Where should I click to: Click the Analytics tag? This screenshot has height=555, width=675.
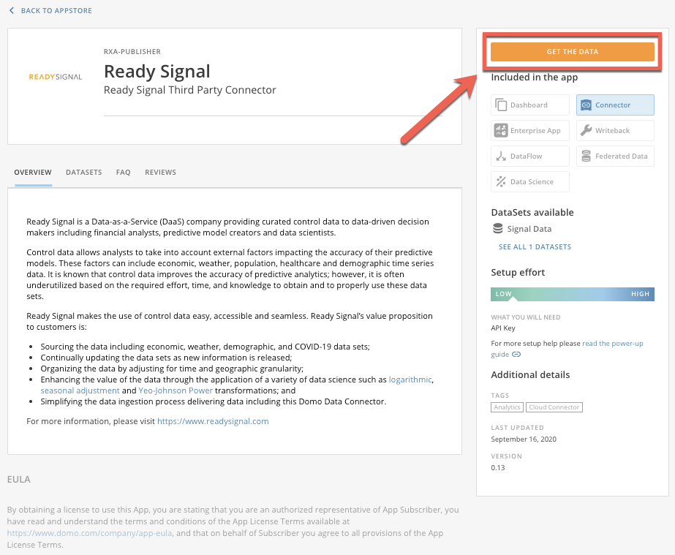point(507,407)
